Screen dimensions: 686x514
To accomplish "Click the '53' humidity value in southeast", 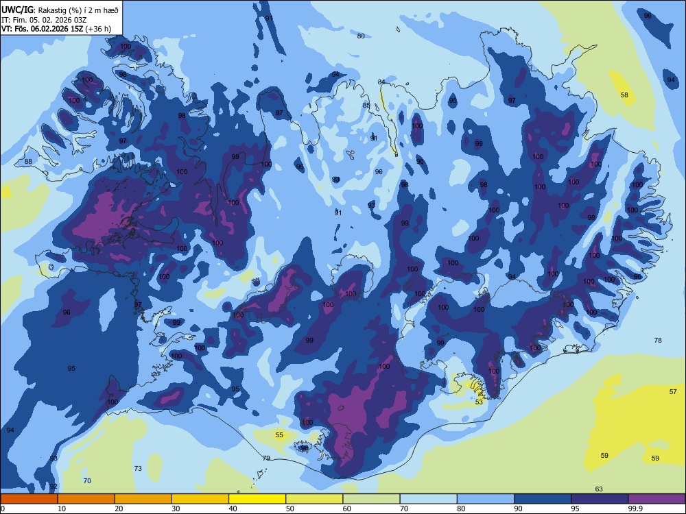I will pos(479,402).
